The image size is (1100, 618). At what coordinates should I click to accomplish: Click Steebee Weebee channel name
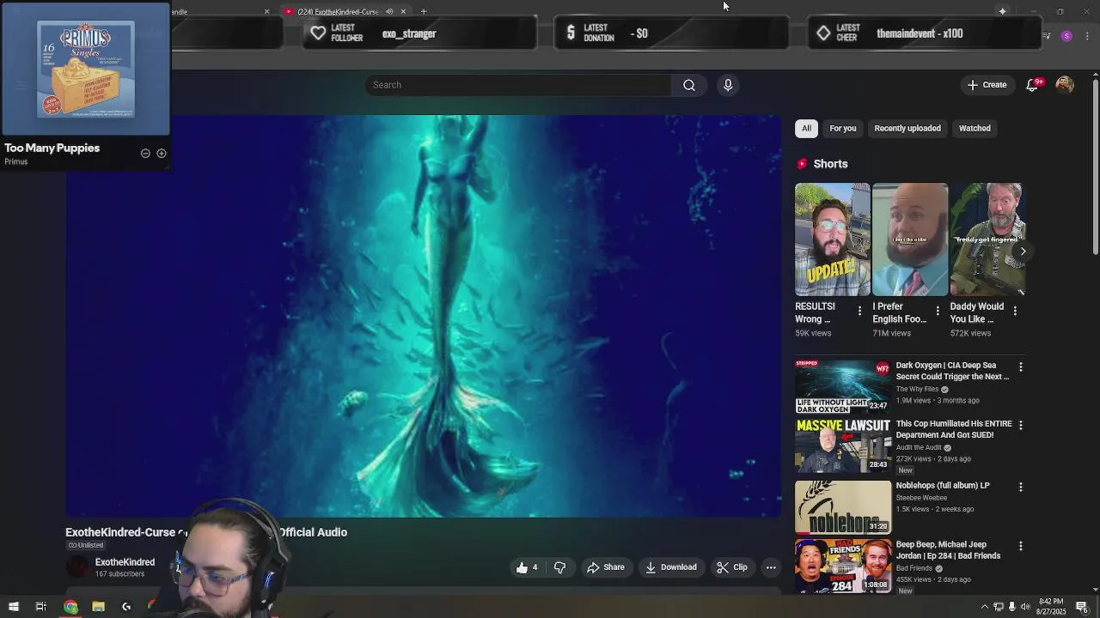[921, 498]
